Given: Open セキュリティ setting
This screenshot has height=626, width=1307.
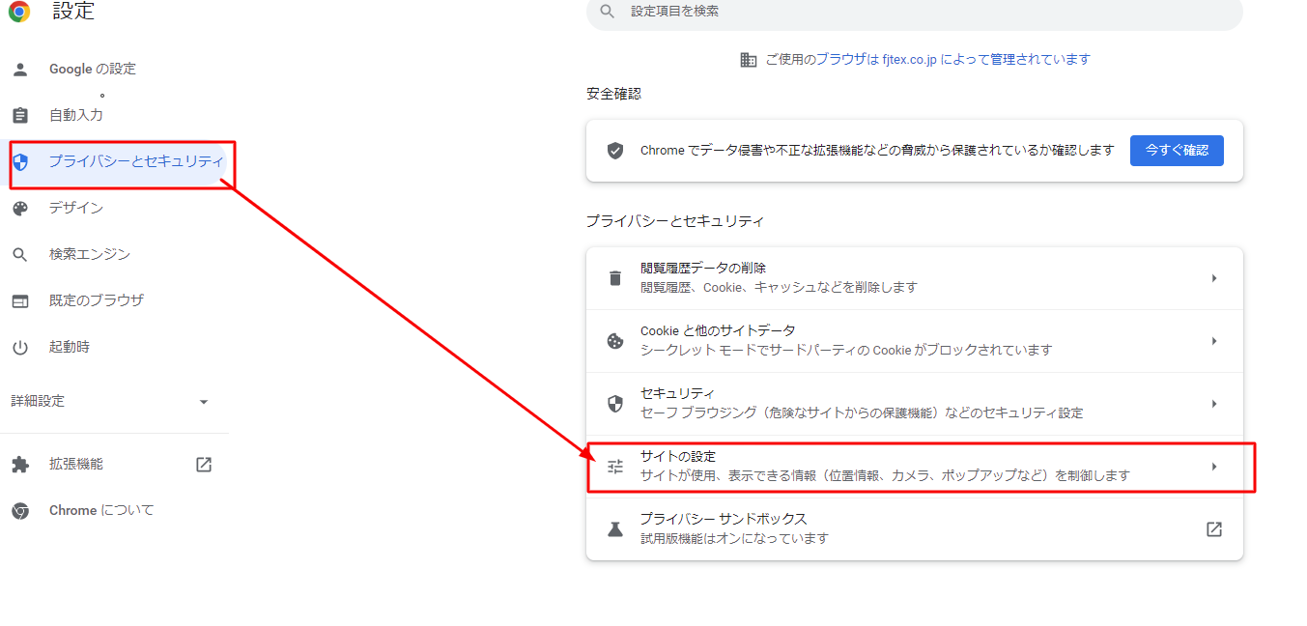Looking at the screenshot, I should coord(914,404).
